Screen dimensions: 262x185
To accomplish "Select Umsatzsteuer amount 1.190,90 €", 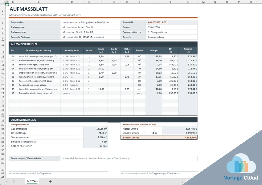I will click(180, 133).
